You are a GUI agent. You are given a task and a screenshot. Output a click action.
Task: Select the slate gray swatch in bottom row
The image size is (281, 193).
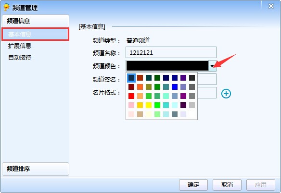175,114
